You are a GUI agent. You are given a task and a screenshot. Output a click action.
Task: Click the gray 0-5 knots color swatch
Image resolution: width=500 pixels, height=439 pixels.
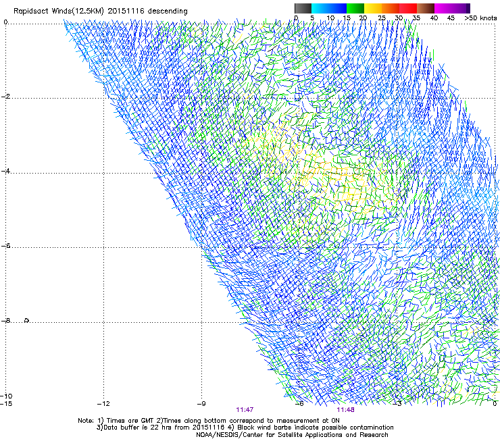pyautogui.click(x=303, y=8)
